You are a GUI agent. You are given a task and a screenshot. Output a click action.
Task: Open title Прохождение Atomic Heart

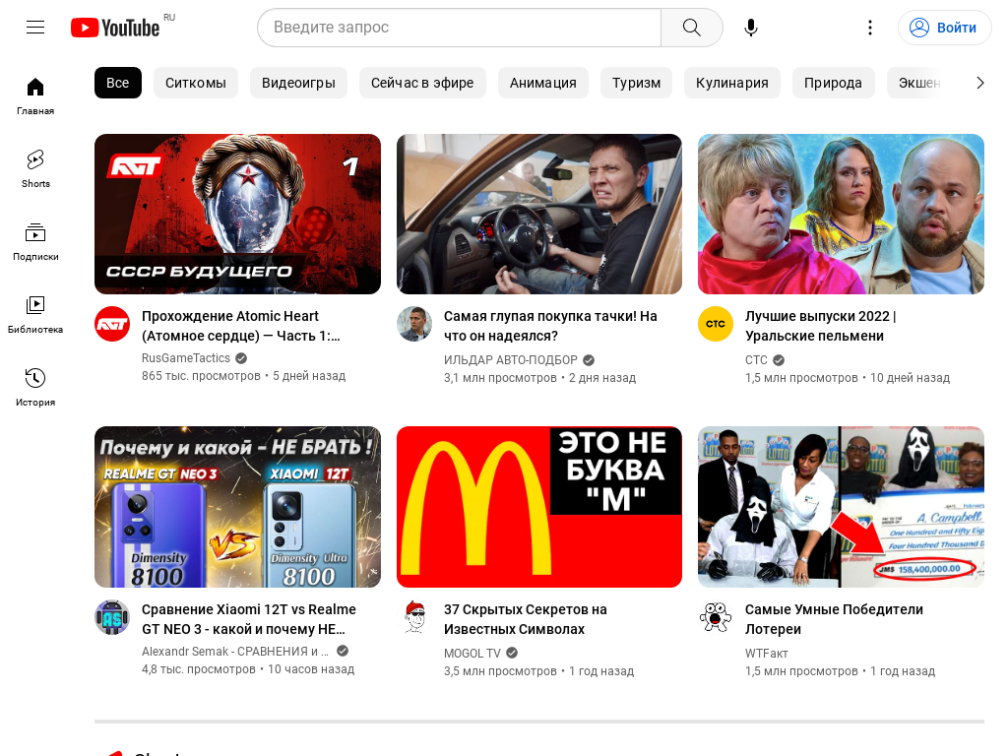[x=241, y=326]
